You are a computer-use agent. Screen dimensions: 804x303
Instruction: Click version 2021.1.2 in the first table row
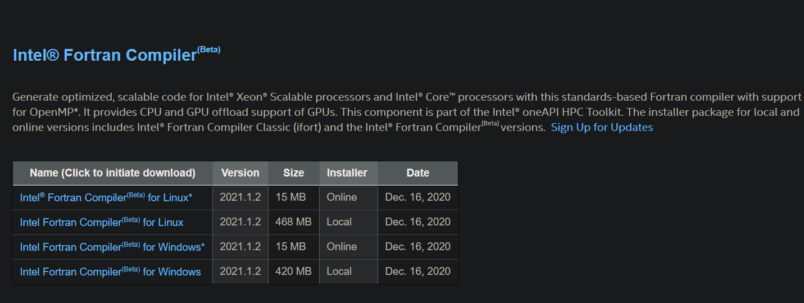point(240,197)
